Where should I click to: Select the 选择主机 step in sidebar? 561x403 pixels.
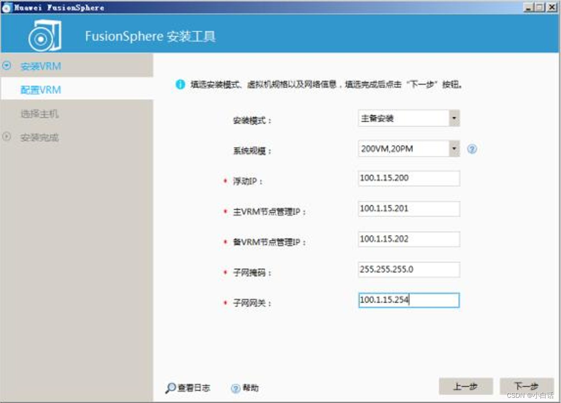pos(40,114)
